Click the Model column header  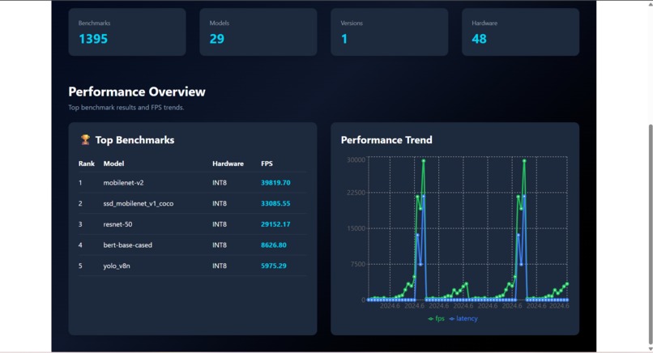[113, 164]
